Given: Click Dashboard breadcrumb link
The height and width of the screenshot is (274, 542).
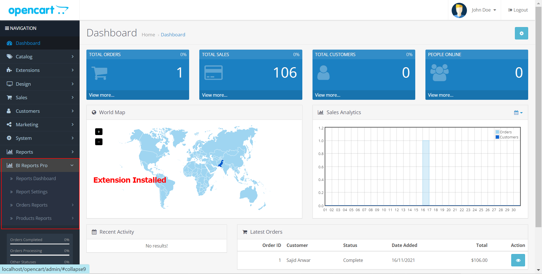Looking at the screenshot, I should [x=173, y=35].
